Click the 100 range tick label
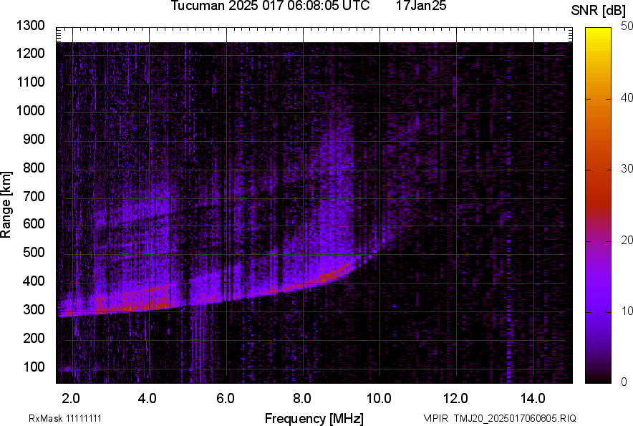This screenshot has height=426, width=633. (33, 367)
